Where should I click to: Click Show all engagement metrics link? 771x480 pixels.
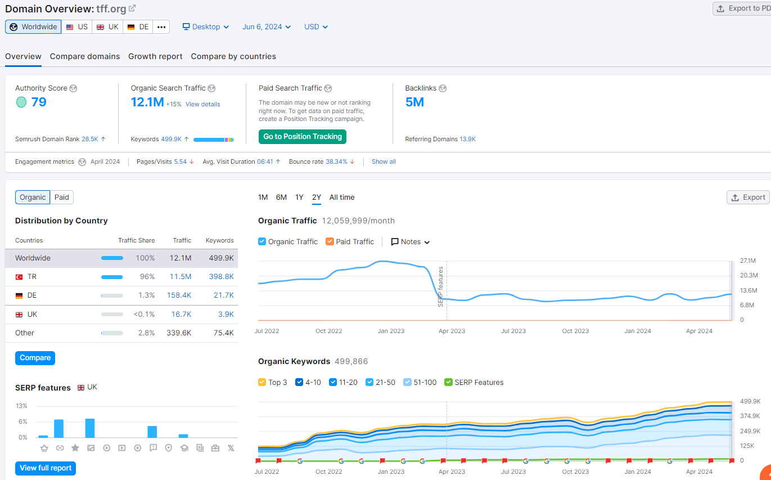384,162
